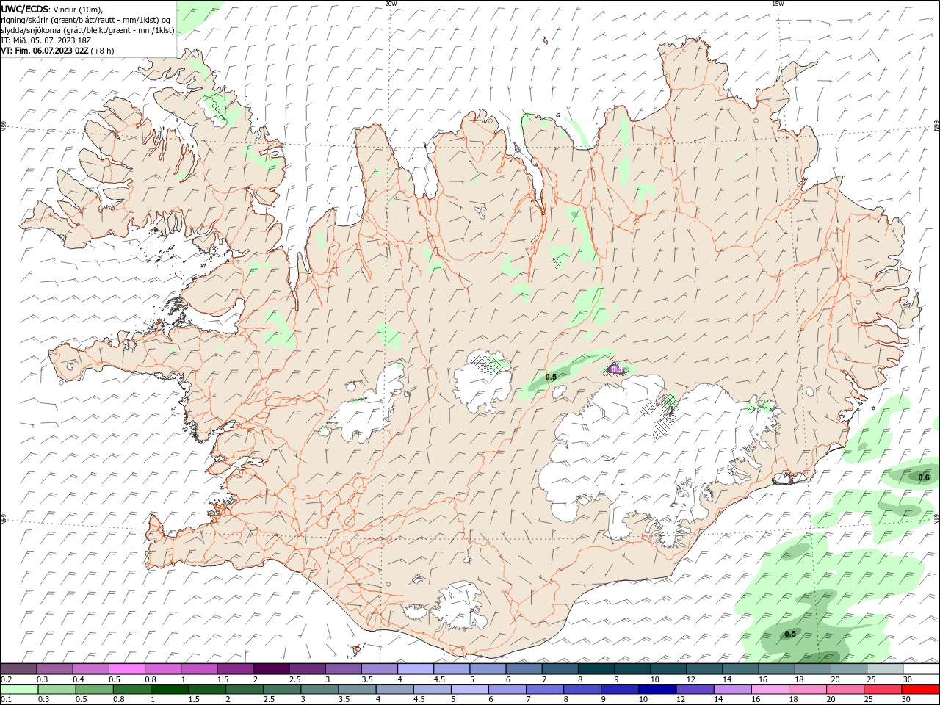Image resolution: width=940 pixels, height=705 pixels.
Task: Click the bottom-row violet swatch labeled 14
Action: (732, 689)
